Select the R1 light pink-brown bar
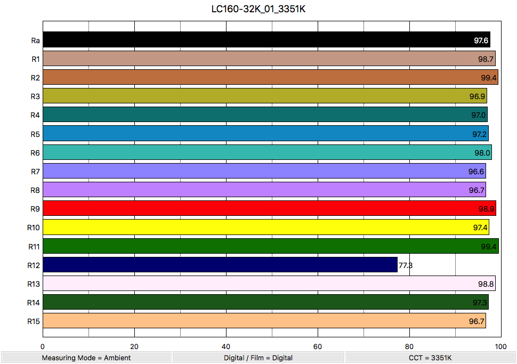The image size is (517, 364). (269, 59)
